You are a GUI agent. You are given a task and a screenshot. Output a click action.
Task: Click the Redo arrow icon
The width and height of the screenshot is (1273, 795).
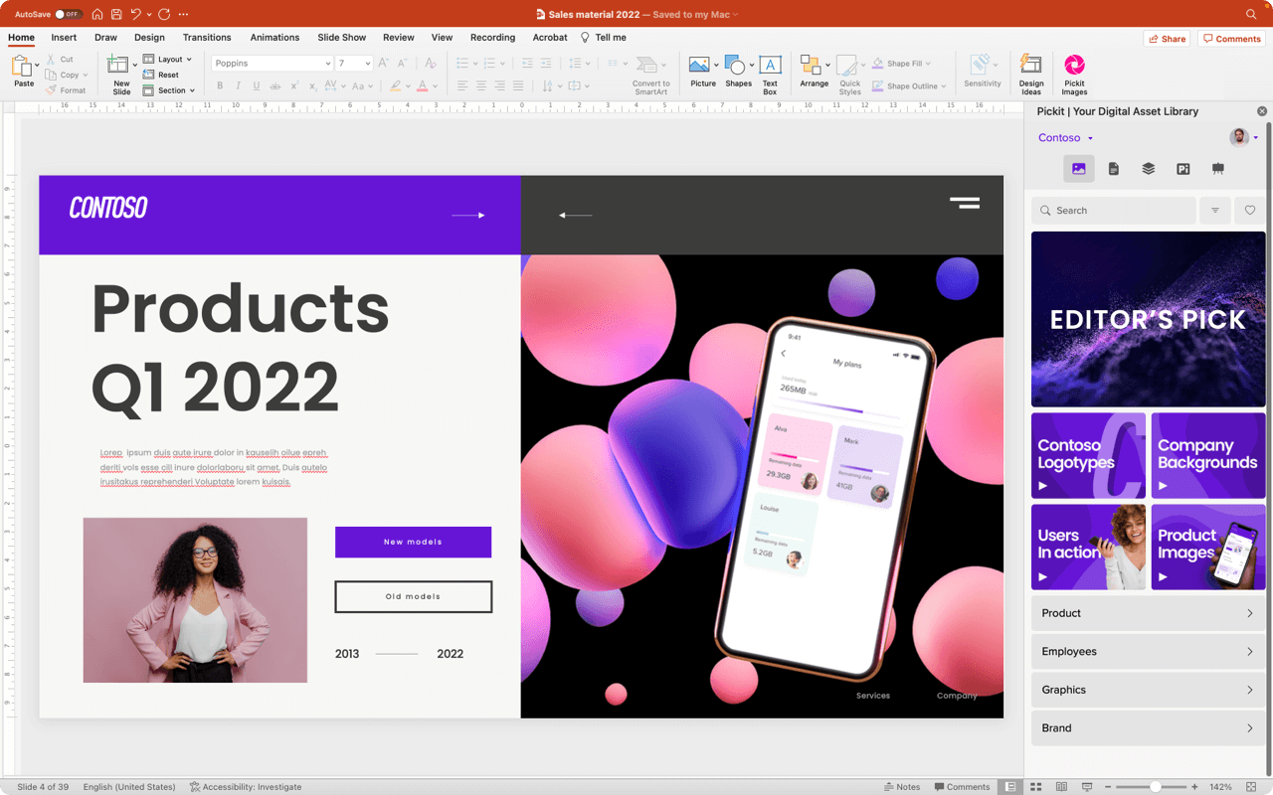[164, 14]
